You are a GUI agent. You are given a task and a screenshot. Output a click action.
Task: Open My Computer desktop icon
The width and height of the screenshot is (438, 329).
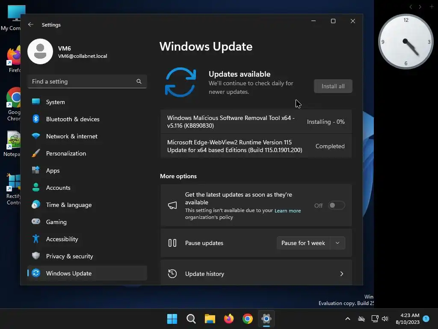point(11,17)
